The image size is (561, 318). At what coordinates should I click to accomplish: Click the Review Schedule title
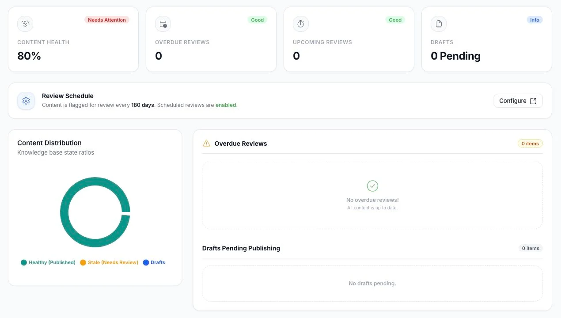tap(68, 96)
